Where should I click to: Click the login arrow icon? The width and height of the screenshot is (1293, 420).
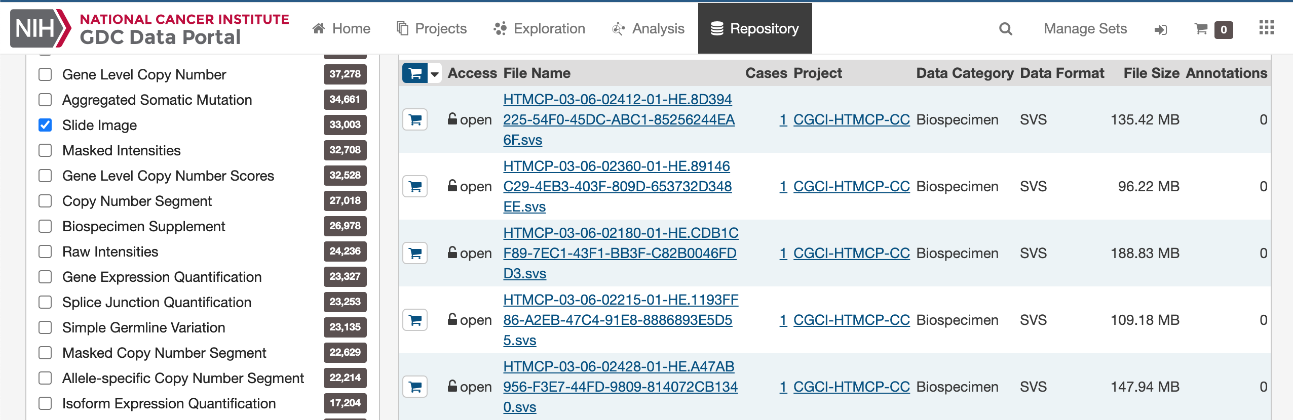1160,30
